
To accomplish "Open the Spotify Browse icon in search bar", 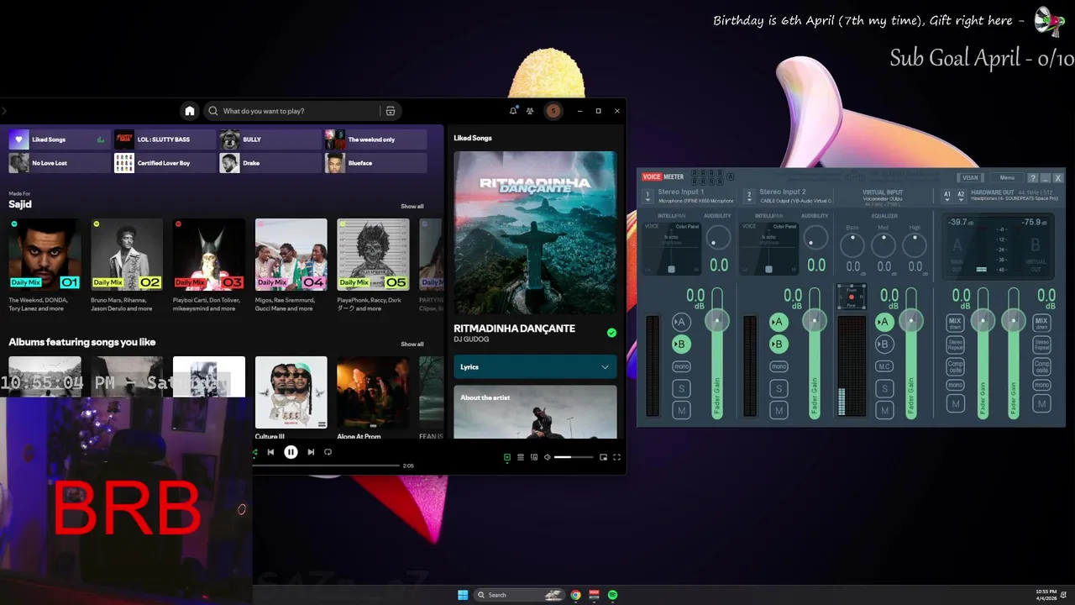I will 390,111.
